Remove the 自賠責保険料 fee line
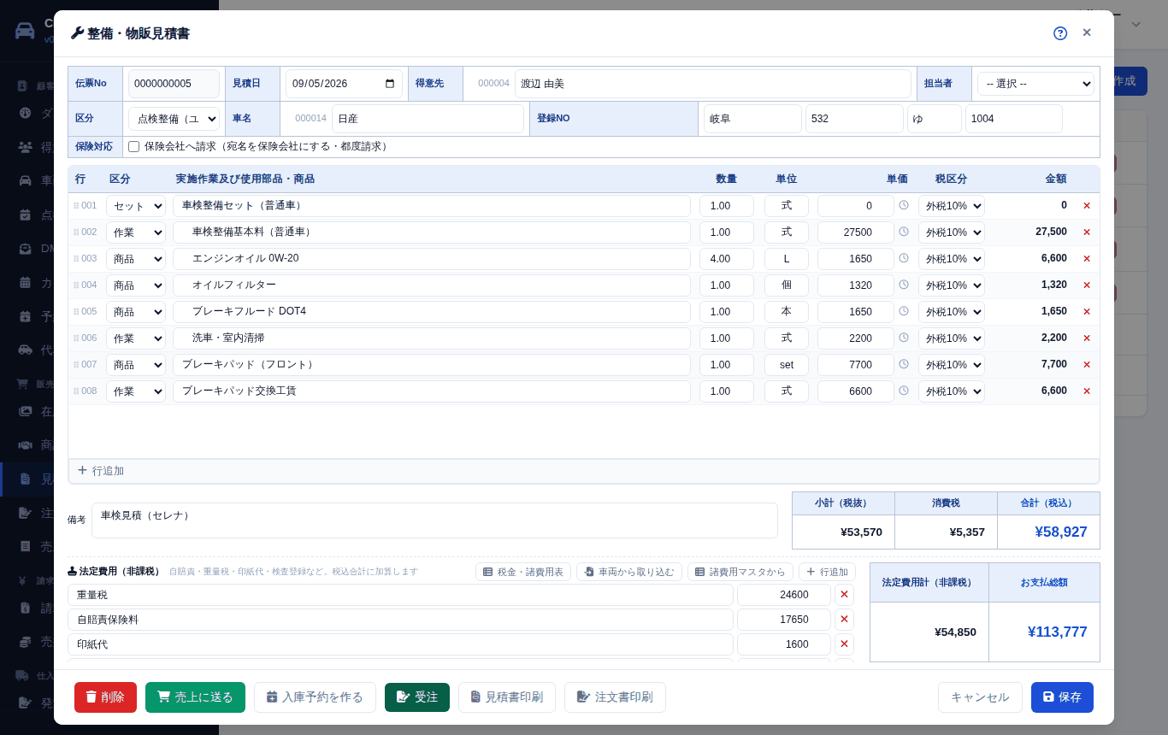1168x735 pixels. click(844, 620)
